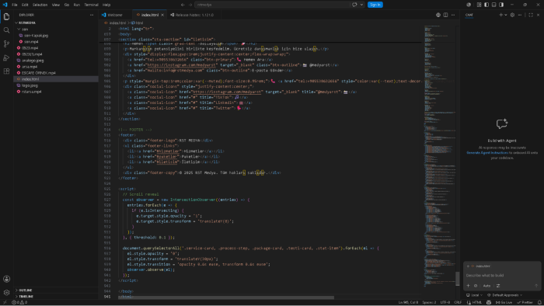Click the title bar search box
The width and height of the screenshot is (544, 306).
(x=272, y=5)
